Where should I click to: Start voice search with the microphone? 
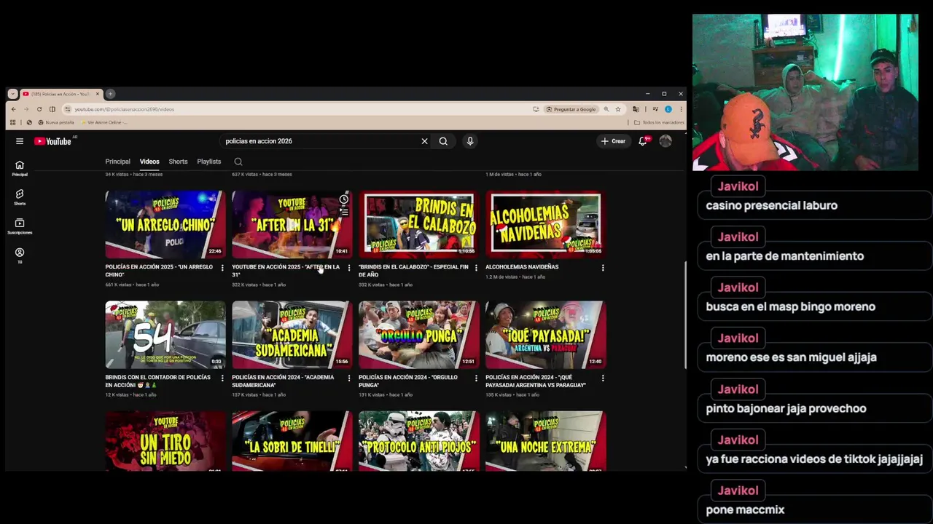[x=470, y=141]
